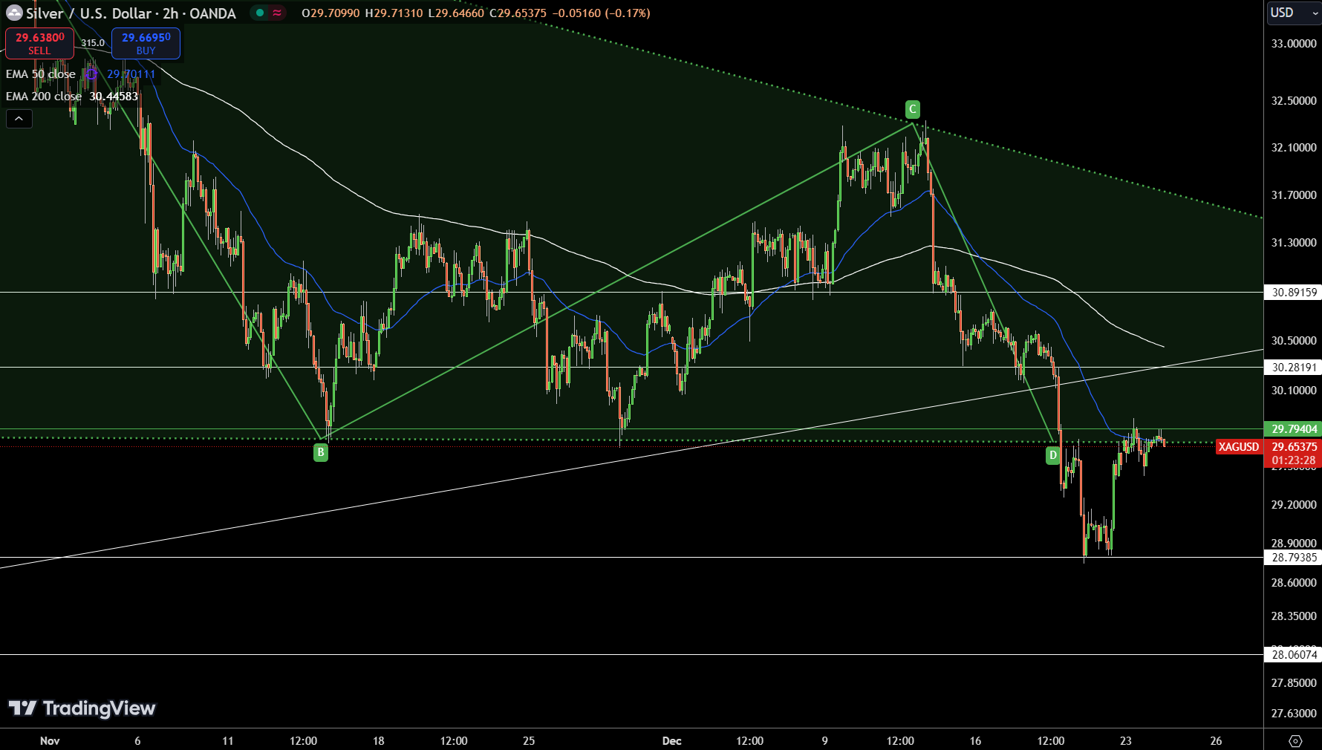This screenshot has height=750, width=1322.
Task: Click the low value L29.64660
Action: 456,13
